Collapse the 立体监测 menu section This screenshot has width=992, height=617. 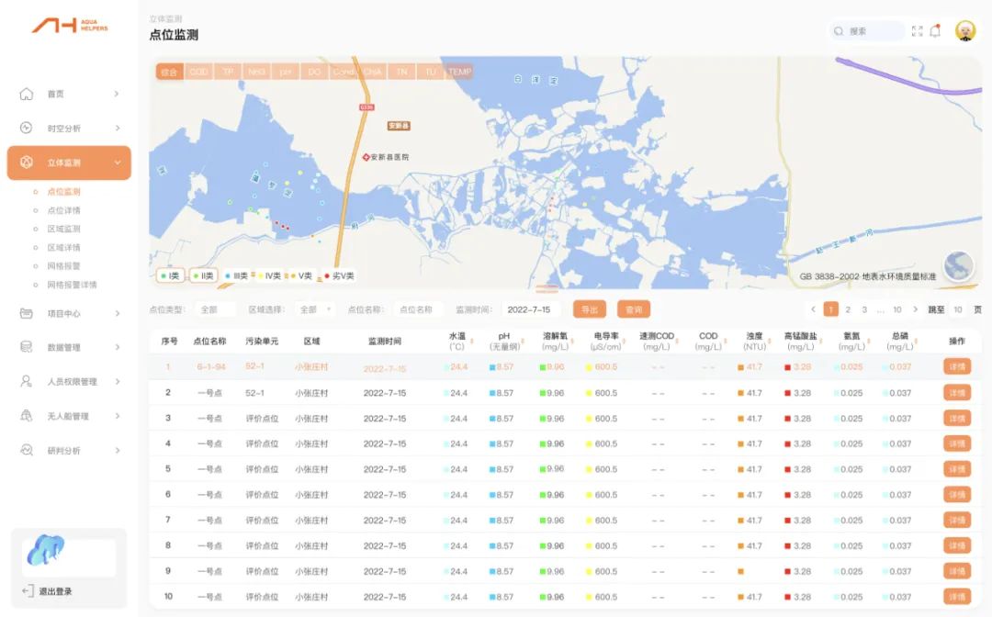(118, 163)
